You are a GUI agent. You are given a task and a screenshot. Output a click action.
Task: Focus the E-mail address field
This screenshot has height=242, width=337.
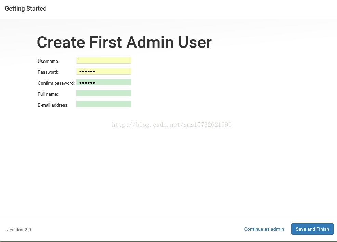[x=104, y=104]
